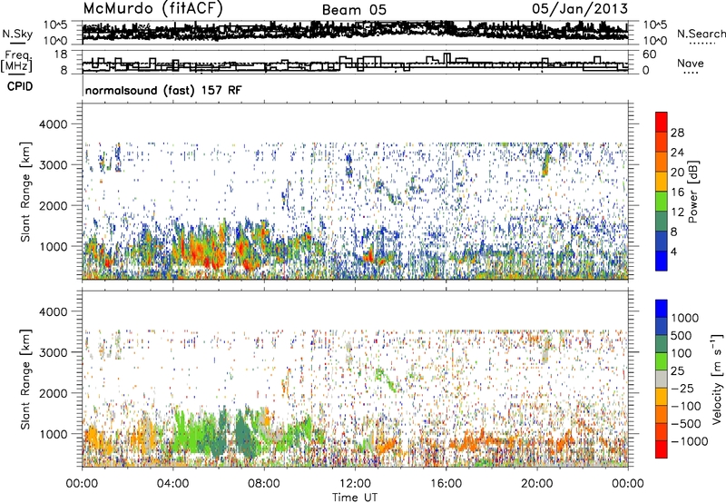Image resolution: width=726 pixels, height=503 pixels.
Task: Click the 20:00 time tick label
Action: click(x=536, y=484)
